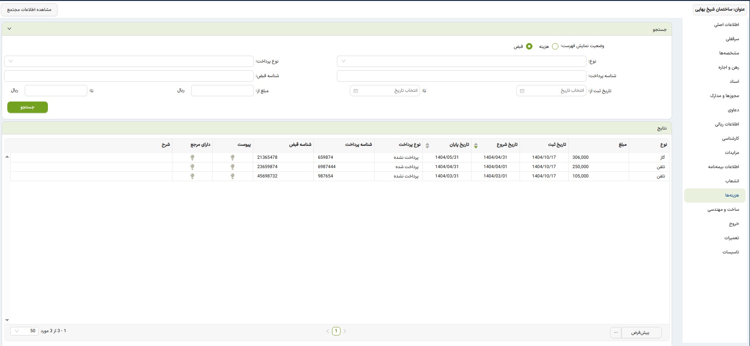The image size is (750, 346).
Task: Click reference (دارای مرجع) bulb icon for bill 23659874
Action: point(192,167)
